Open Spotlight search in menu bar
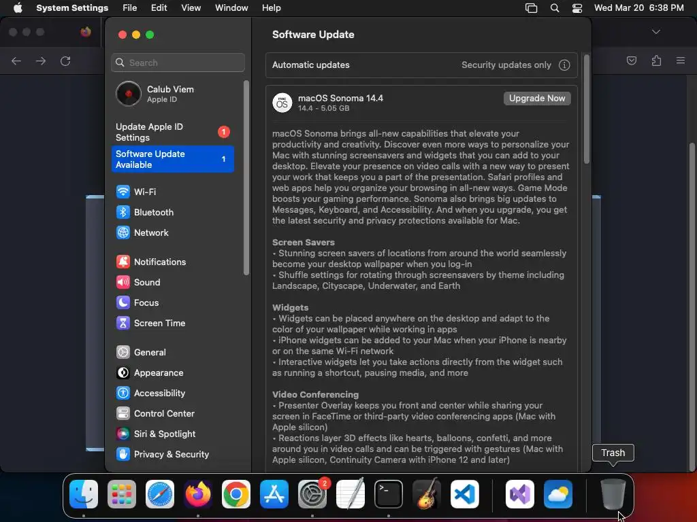This screenshot has width=697, height=522. click(555, 8)
